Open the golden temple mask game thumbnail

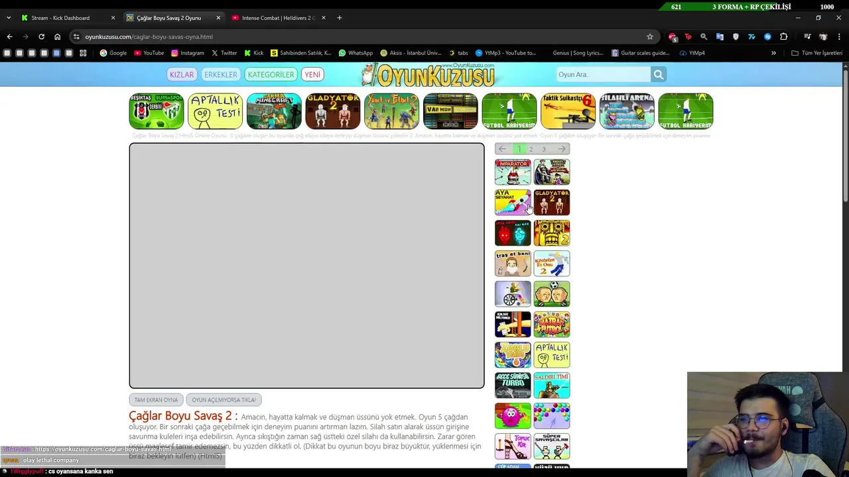point(552,233)
